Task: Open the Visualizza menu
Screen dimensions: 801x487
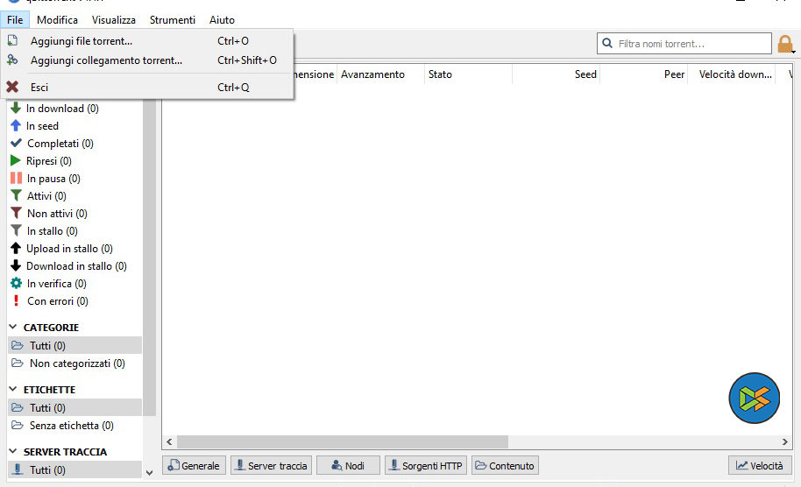Action: (x=113, y=20)
